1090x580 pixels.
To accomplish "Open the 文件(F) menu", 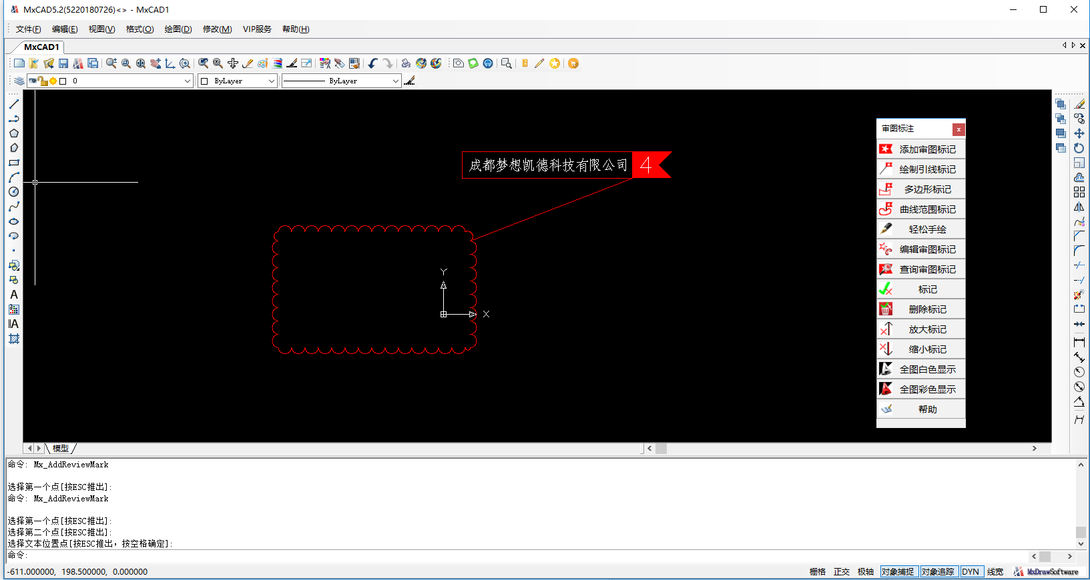I will pos(29,29).
